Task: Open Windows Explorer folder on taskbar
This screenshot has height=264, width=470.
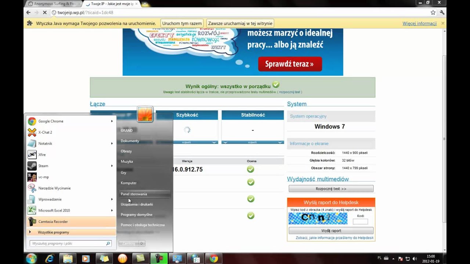Action: [x=68, y=258]
